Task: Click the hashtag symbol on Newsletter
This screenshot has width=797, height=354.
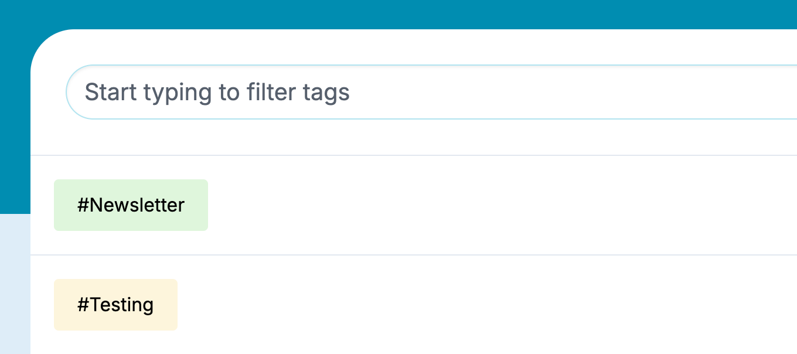Action: click(x=81, y=205)
